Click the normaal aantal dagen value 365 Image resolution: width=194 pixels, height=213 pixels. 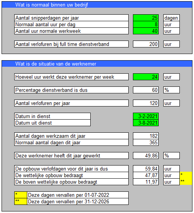pyautogui.click(x=146, y=142)
